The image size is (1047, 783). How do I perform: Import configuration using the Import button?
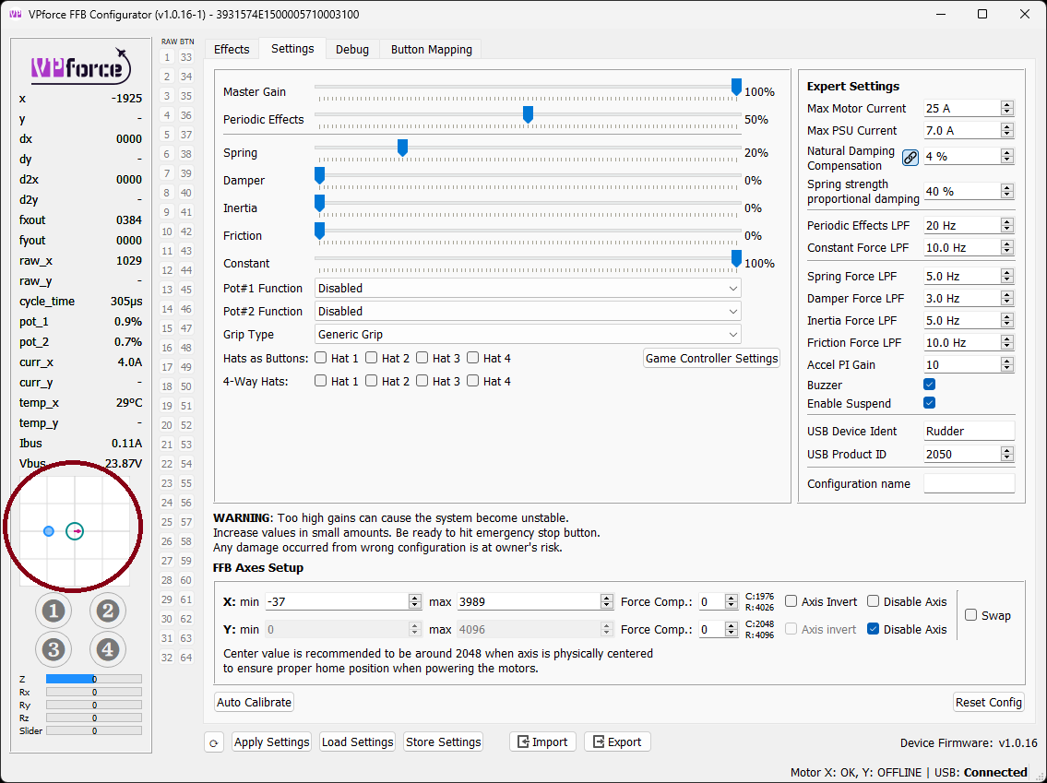tap(542, 741)
